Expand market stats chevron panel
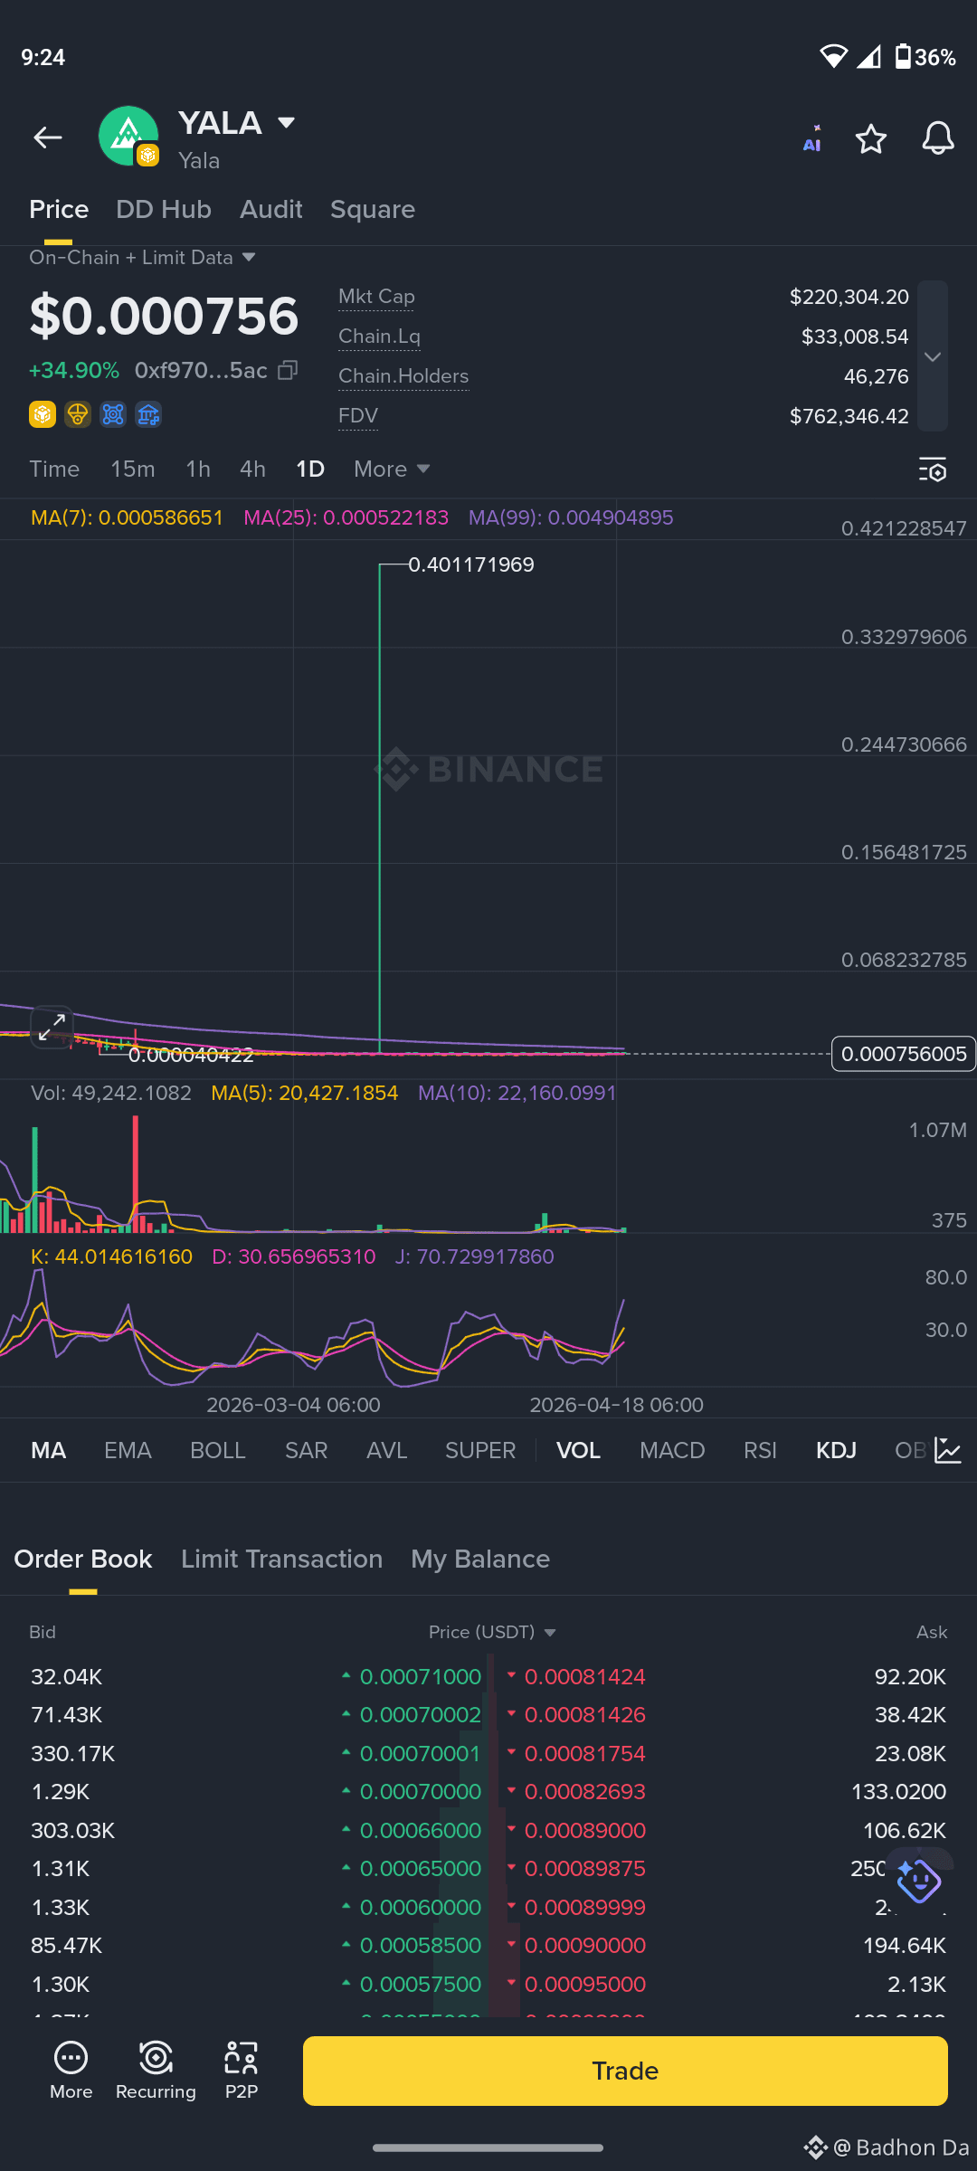 pos(933,356)
